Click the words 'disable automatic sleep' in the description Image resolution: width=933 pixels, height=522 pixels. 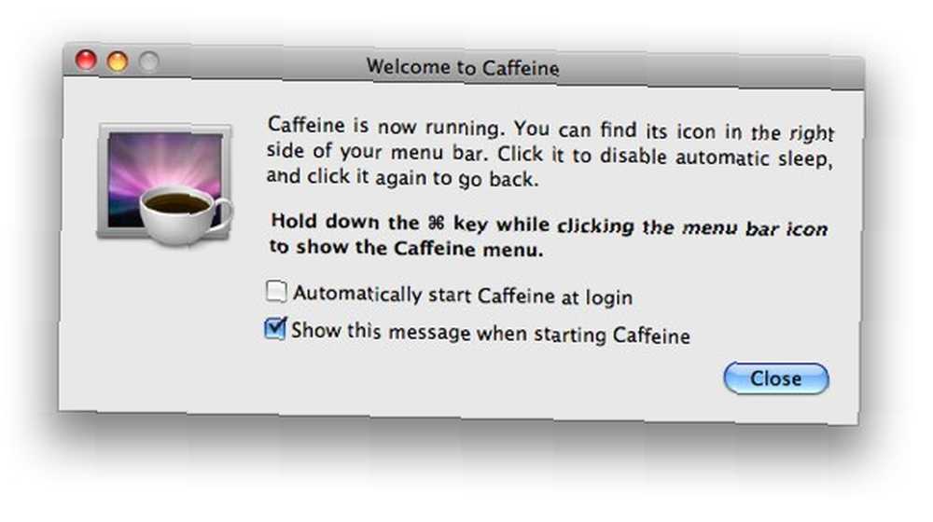click(715, 158)
